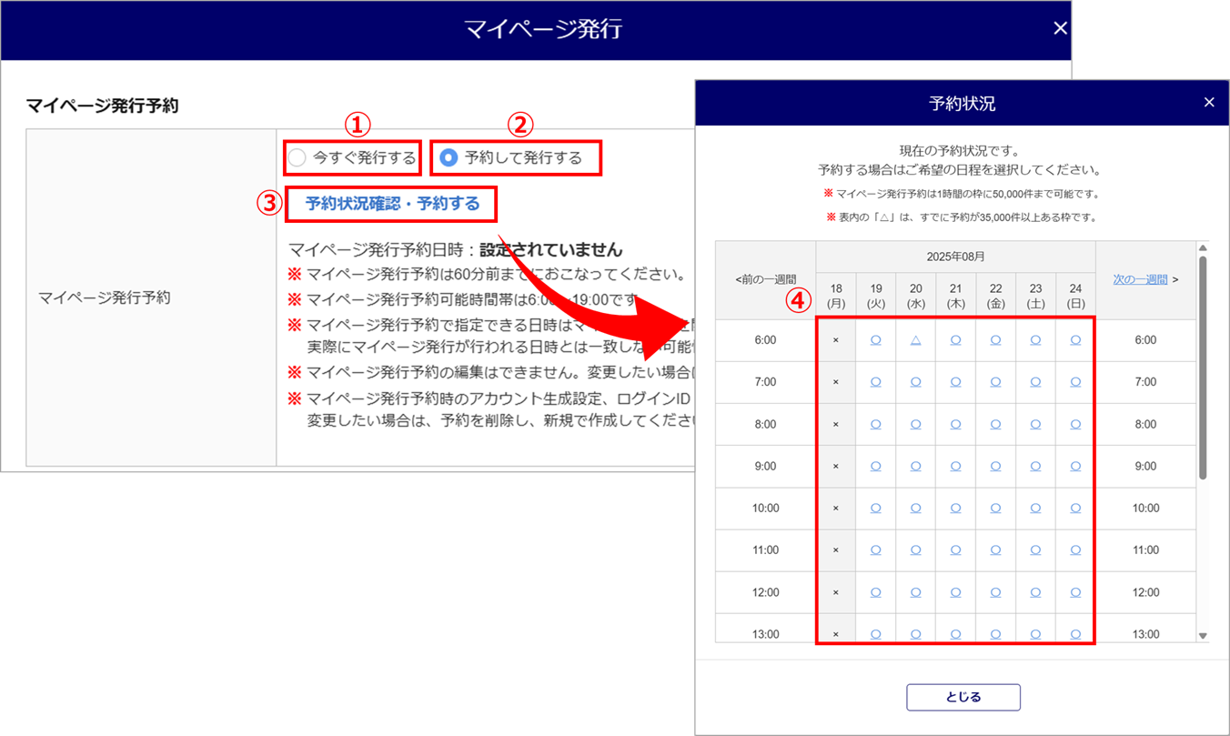
Task: Select the 今すぐ発行する radio button
Action: (x=297, y=158)
